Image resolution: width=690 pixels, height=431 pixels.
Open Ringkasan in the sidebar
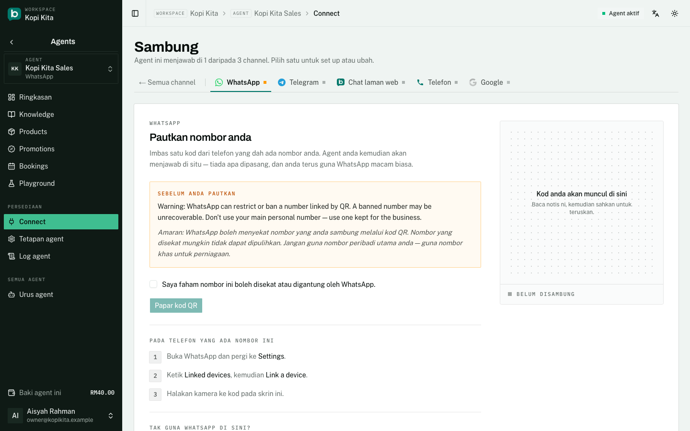point(61,97)
